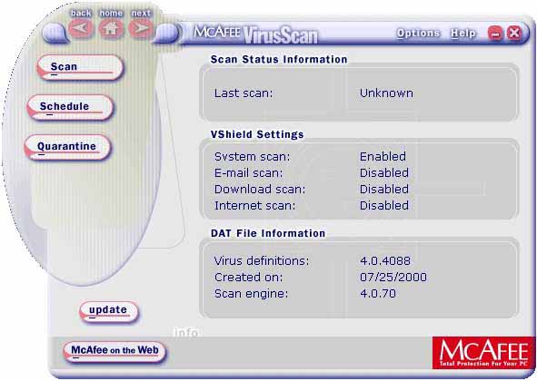
Task: Select the Internet scan Disabled status
Action: [x=384, y=206]
